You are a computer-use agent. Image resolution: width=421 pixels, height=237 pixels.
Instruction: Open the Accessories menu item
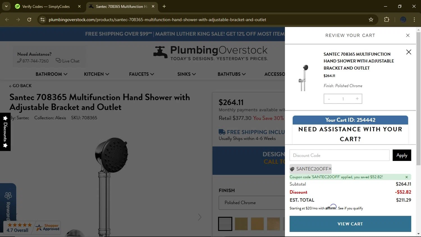(274, 74)
